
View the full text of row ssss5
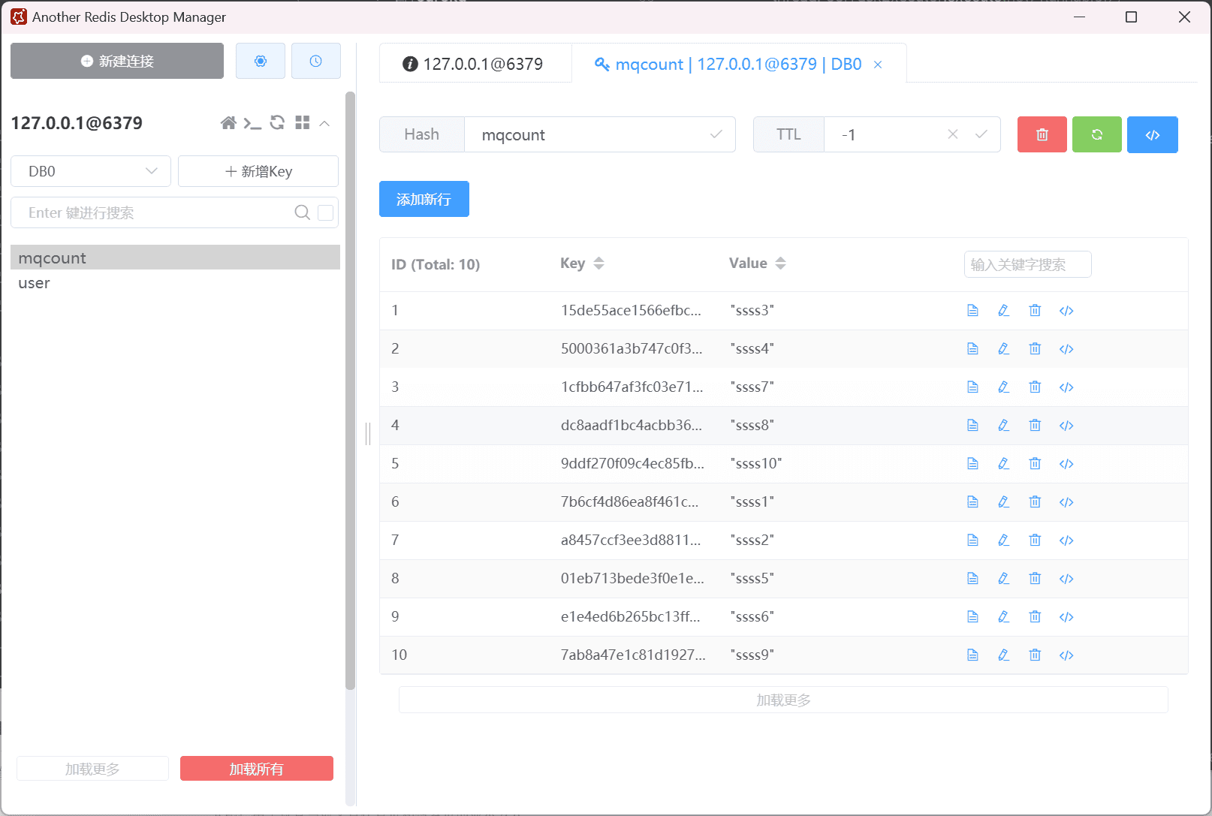972,579
